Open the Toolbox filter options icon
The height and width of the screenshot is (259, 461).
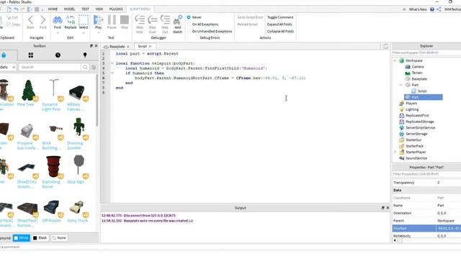point(94,67)
